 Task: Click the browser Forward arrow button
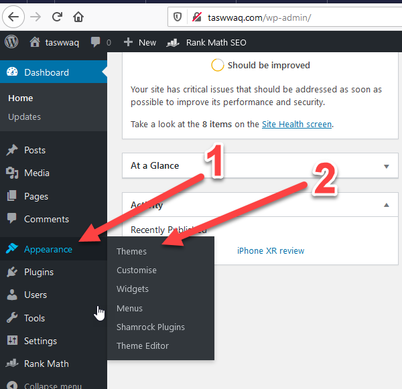coord(36,17)
